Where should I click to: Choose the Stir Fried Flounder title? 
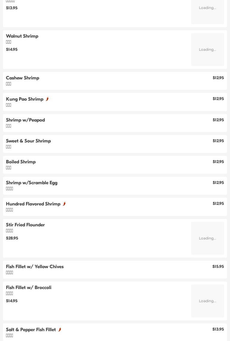click(25, 225)
